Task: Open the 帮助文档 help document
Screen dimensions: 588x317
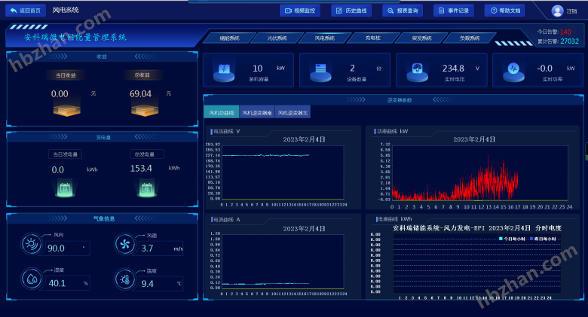Action: (505, 11)
